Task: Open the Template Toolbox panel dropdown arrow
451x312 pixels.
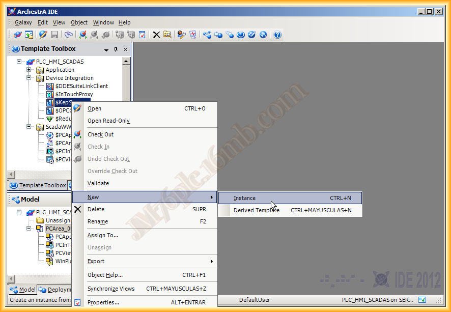Action: (x=106, y=50)
